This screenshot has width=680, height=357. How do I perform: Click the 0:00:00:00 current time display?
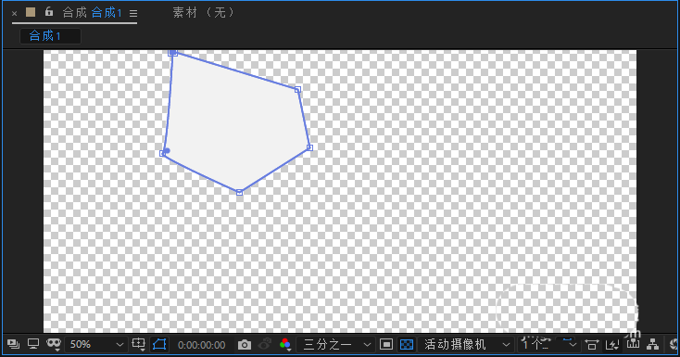(202, 345)
